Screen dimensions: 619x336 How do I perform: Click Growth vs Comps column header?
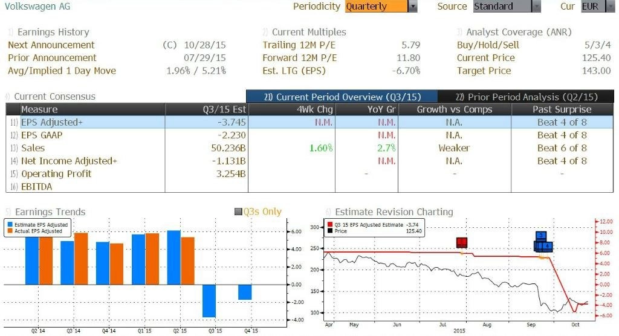[x=455, y=109]
